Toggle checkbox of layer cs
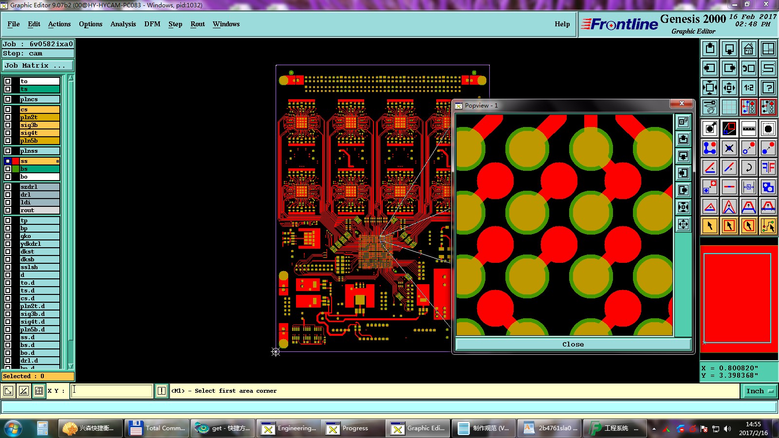The image size is (779, 438). point(8,109)
